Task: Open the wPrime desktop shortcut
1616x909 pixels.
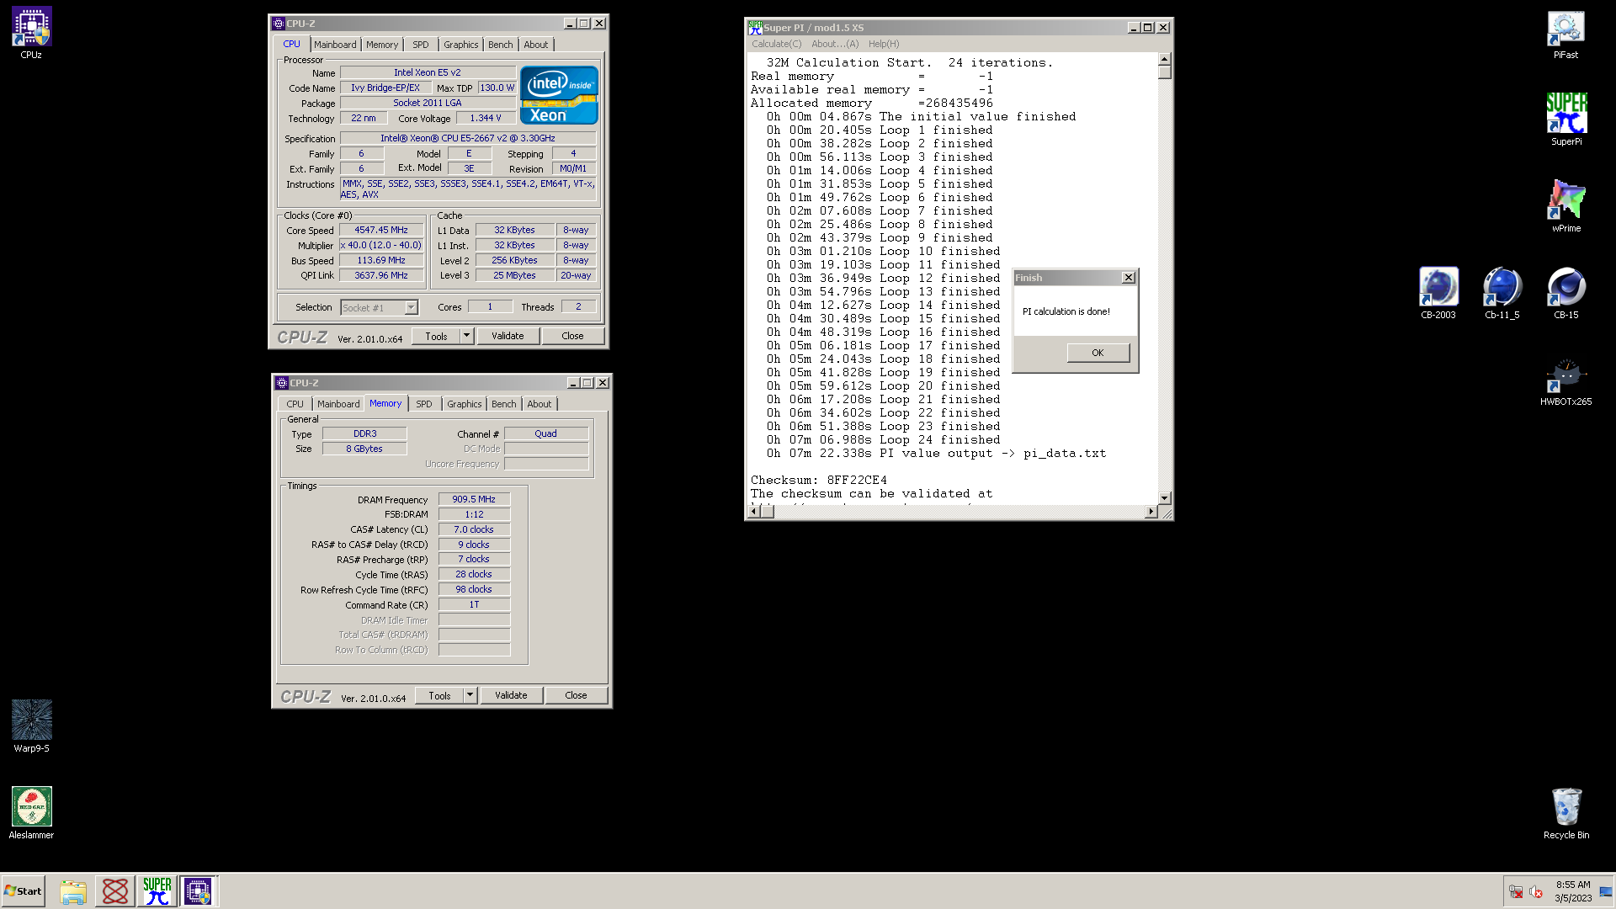Action: coord(1565,206)
